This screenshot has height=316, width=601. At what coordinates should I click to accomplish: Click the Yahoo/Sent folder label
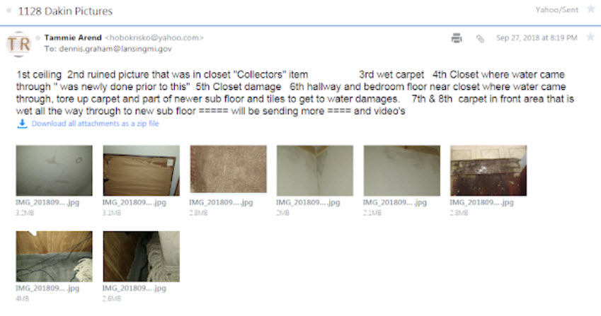(556, 10)
